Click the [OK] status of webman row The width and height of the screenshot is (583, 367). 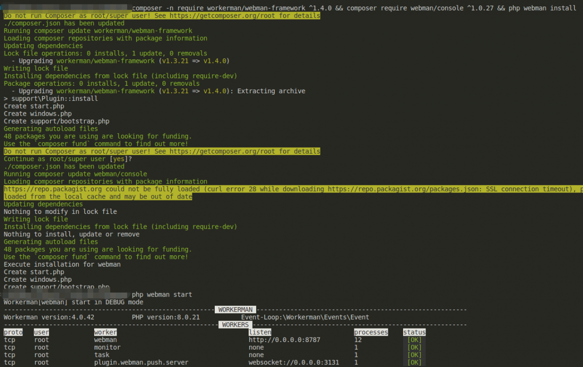pos(414,340)
